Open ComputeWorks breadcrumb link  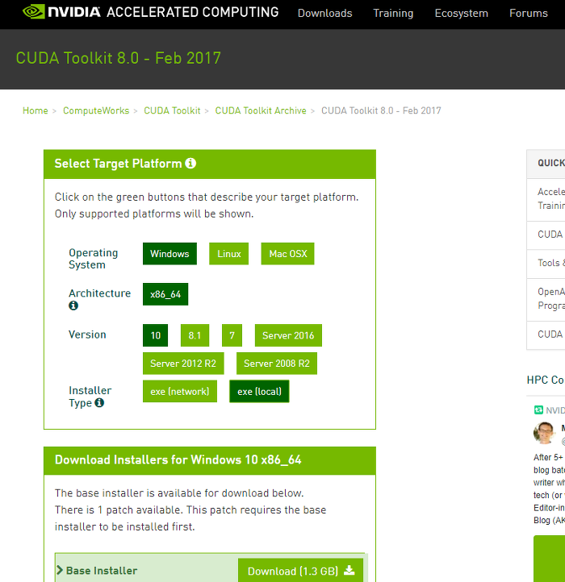click(96, 110)
